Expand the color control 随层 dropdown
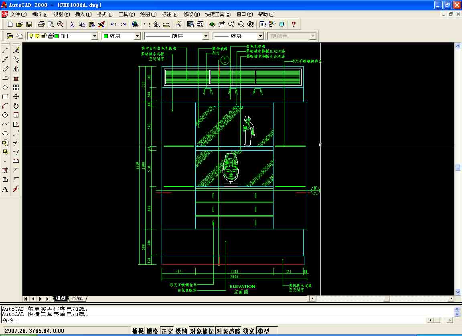462x336 pixels. pyautogui.click(x=137, y=36)
